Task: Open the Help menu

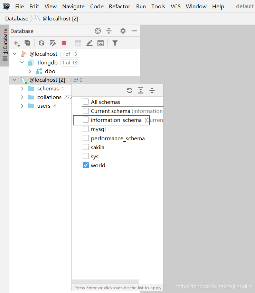Action: 218,7
